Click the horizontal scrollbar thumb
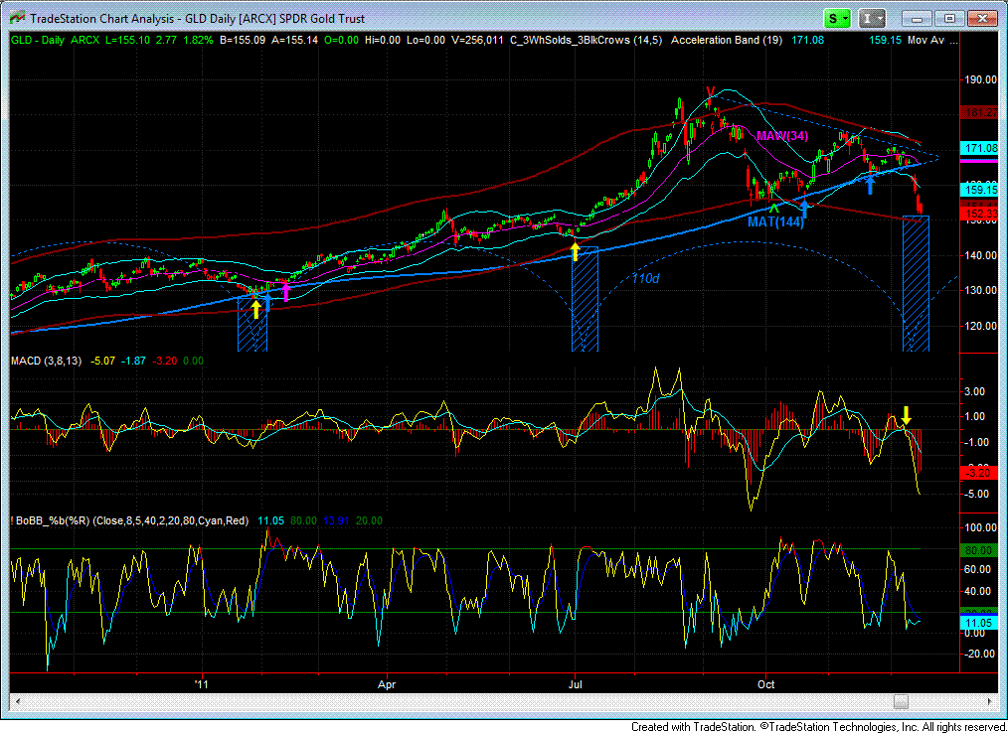1008x733 pixels. 902,701
